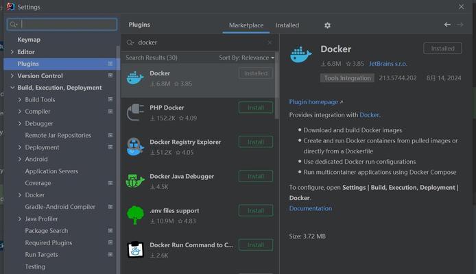476x274 pixels.
Task: Open the JetBrains s.r.o. vendor link
Action: pos(388,64)
